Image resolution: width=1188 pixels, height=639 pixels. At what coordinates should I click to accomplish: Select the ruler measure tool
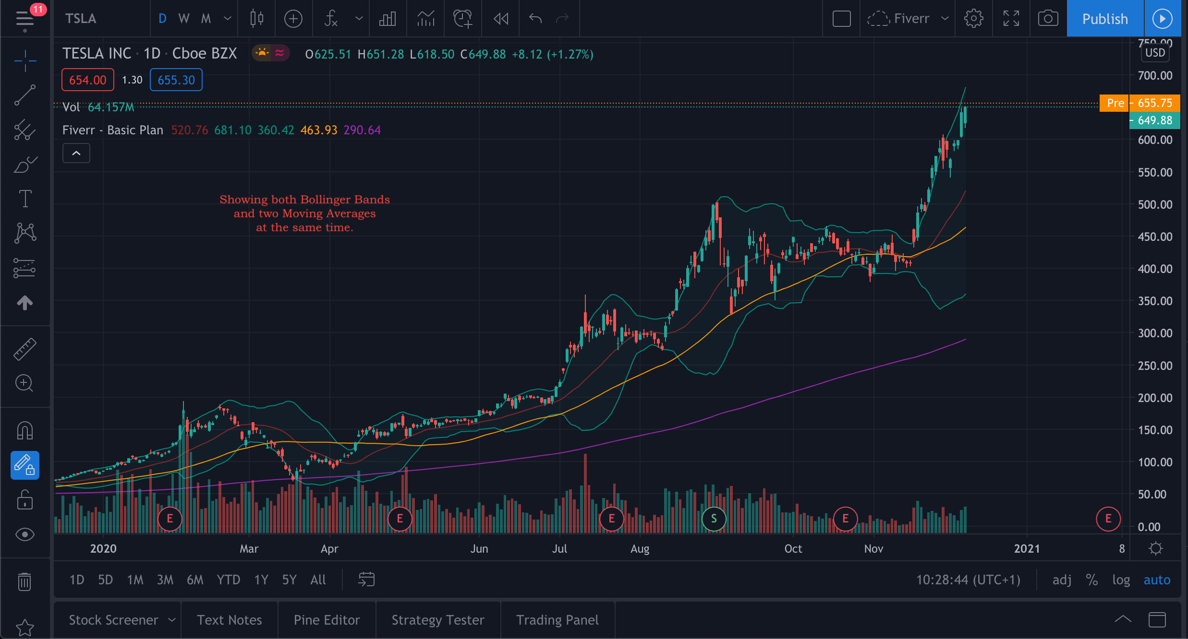pyautogui.click(x=25, y=349)
